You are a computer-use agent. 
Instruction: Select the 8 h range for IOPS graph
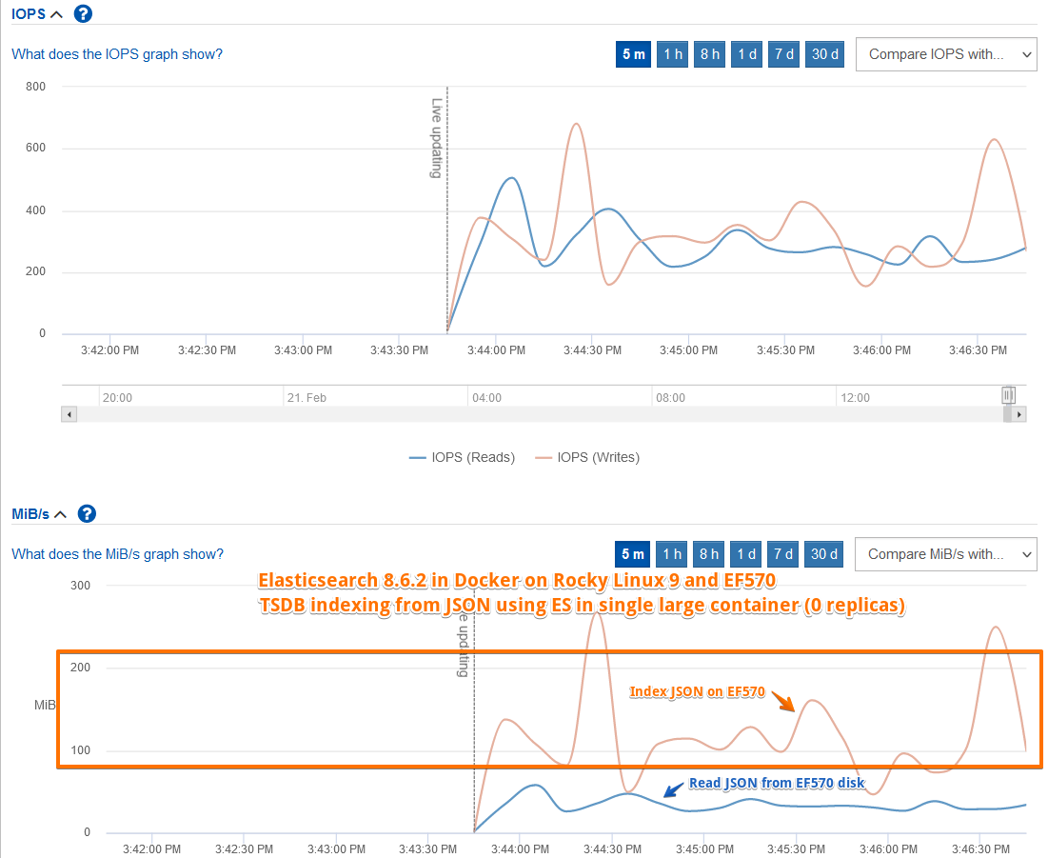click(709, 54)
